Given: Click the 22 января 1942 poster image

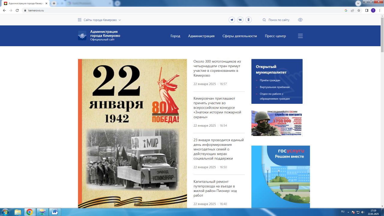Looking at the screenshot, I should tap(132, 133).
